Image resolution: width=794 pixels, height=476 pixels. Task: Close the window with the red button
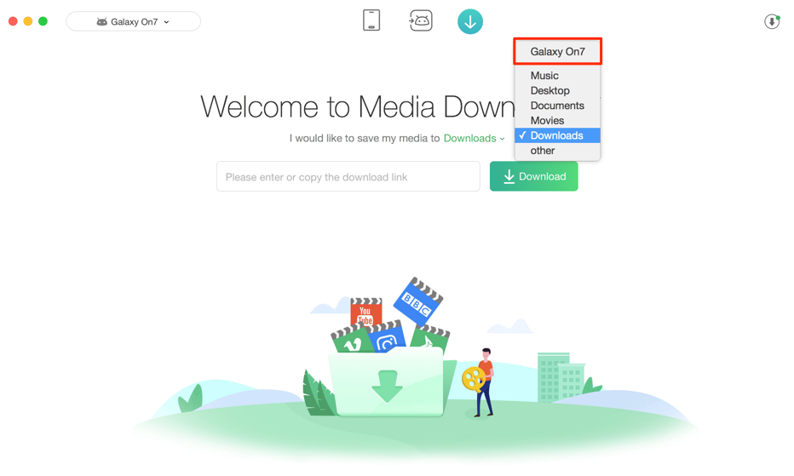(13, 21)
